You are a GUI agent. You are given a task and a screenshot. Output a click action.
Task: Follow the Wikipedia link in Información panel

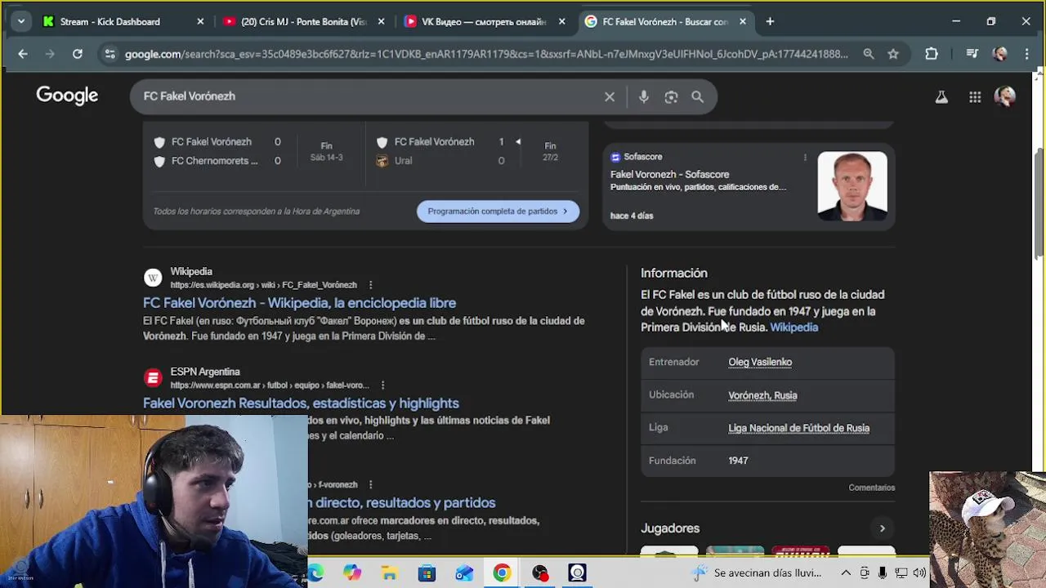coord(793,327)
